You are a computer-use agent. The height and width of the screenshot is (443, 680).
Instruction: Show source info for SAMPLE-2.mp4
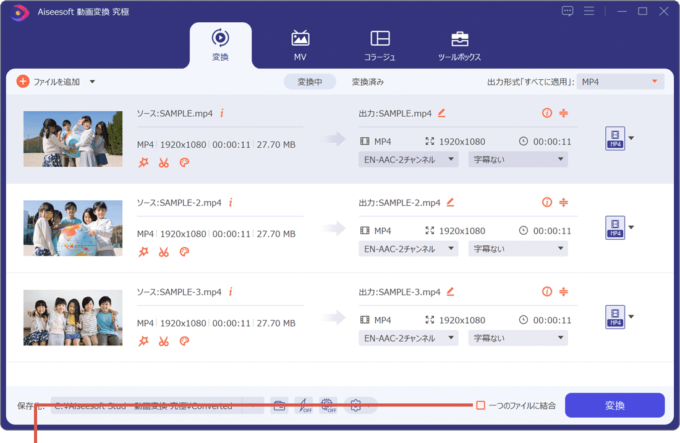(231, 203)
